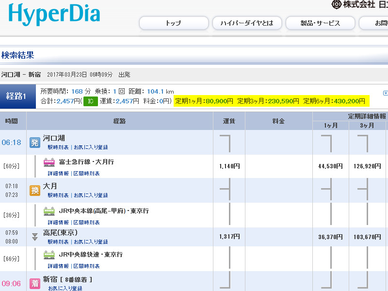Click the green IC fare badge
This screenshot has width=388, height=291.
[x=91, y=101]
